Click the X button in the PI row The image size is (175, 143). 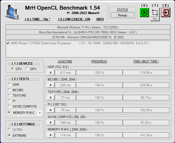pos(51,110)
